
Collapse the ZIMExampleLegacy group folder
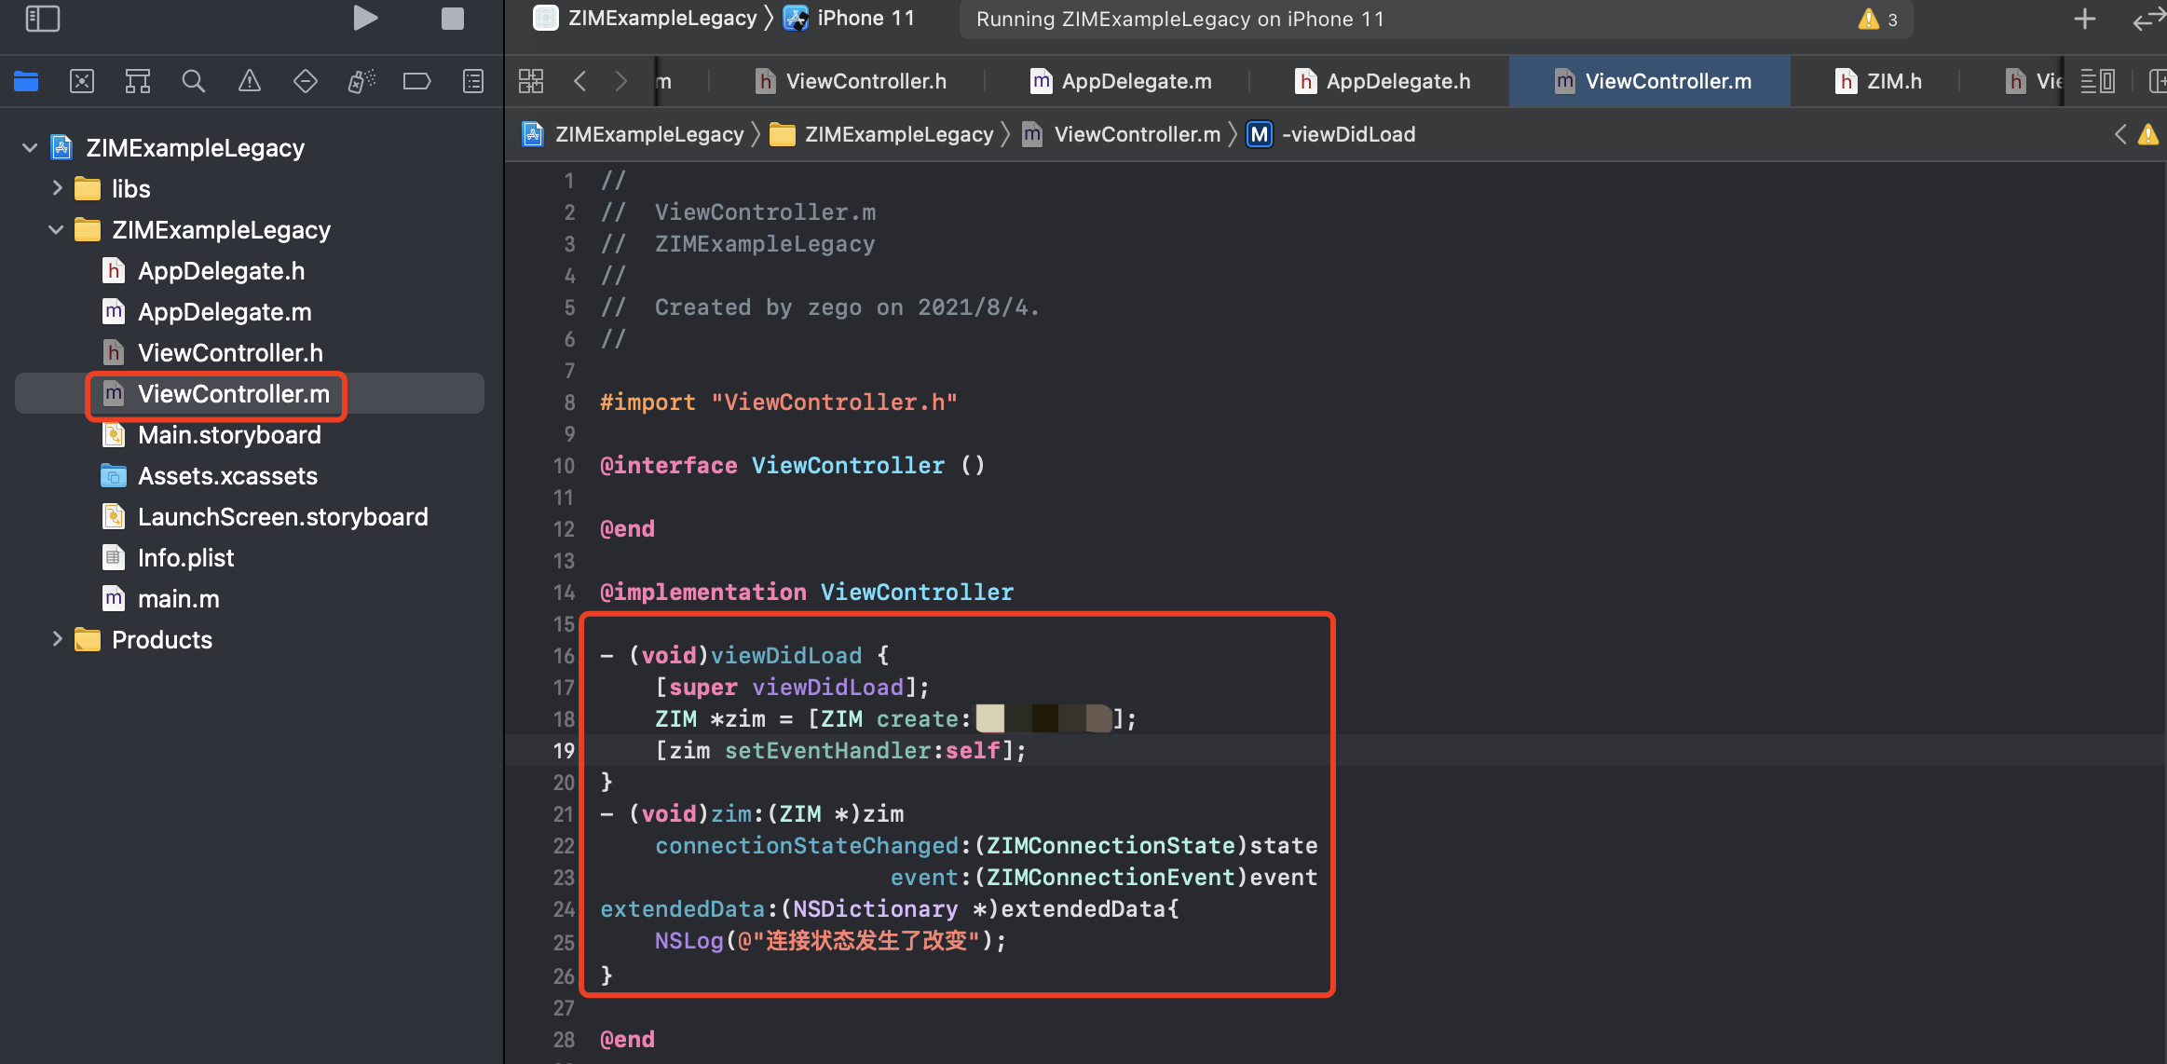click(x=56, y=229)
